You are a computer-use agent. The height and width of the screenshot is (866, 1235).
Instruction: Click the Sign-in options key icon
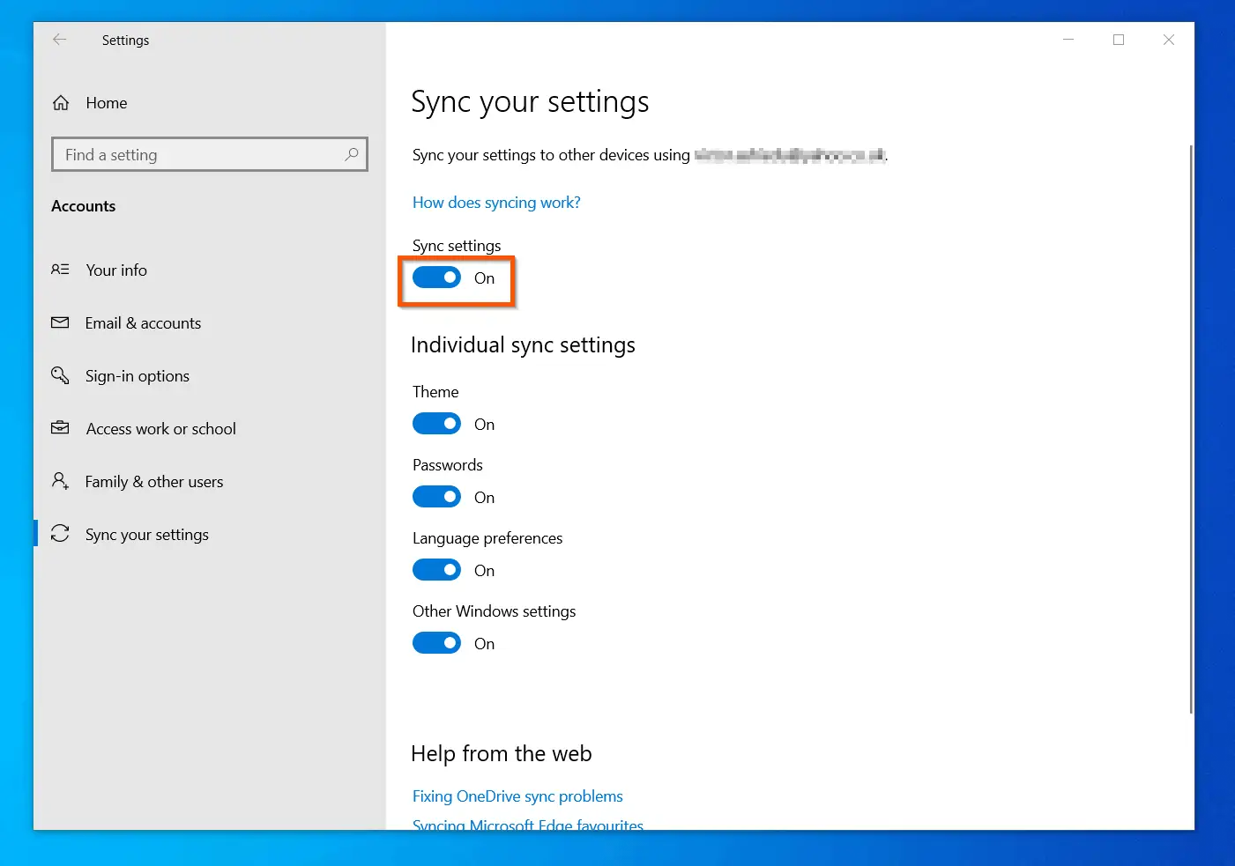60,375
